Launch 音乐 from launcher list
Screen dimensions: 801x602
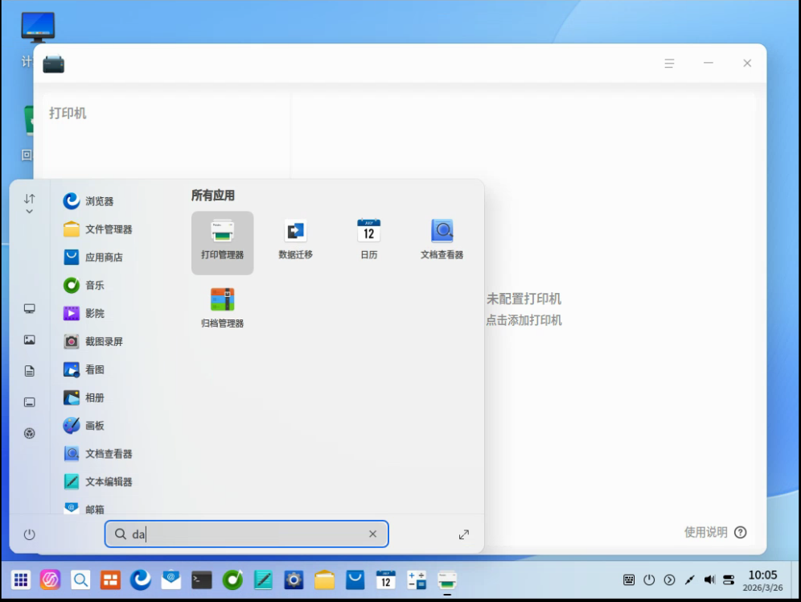84,285
